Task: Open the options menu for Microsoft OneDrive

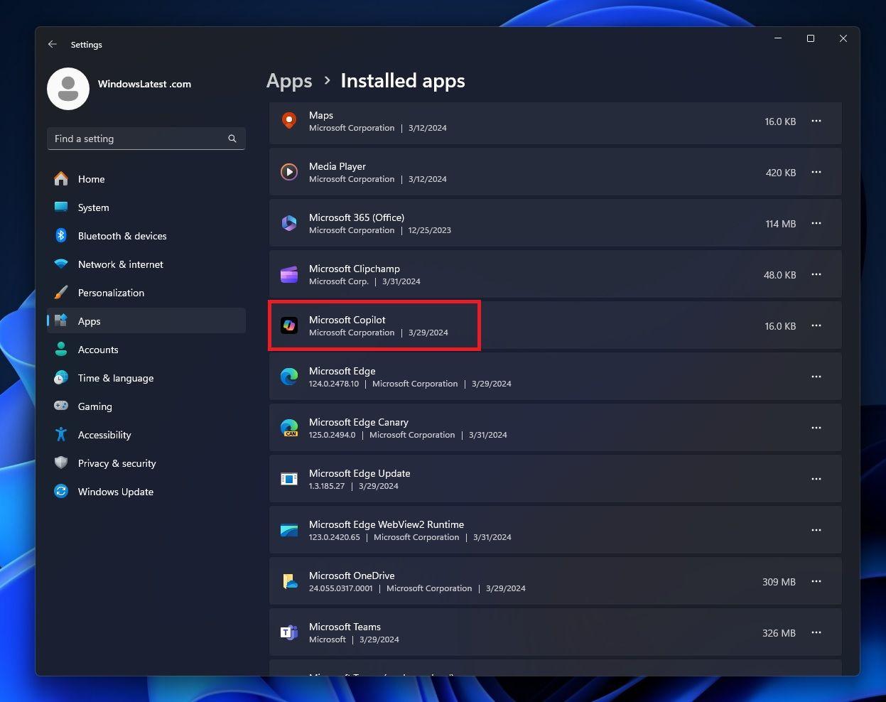Action: coord(816,581)
